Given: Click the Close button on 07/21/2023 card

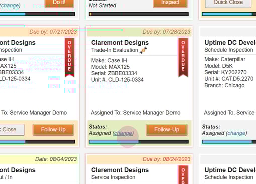Looking at the screenshot, I should pos(12,130).
